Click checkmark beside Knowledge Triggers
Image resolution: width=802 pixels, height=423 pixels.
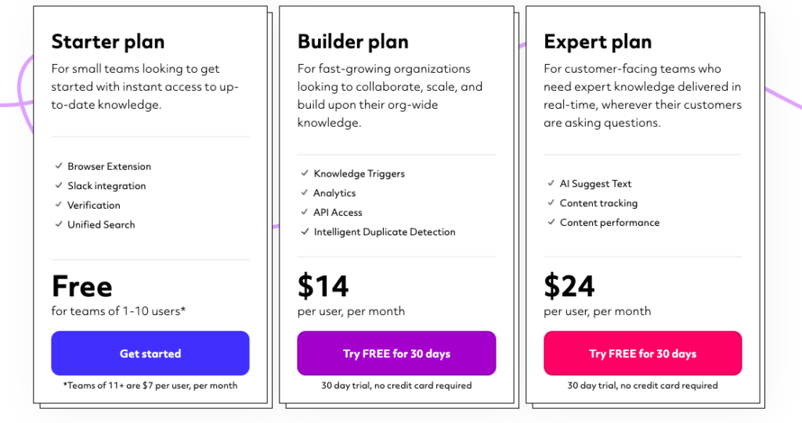[305, 173]
